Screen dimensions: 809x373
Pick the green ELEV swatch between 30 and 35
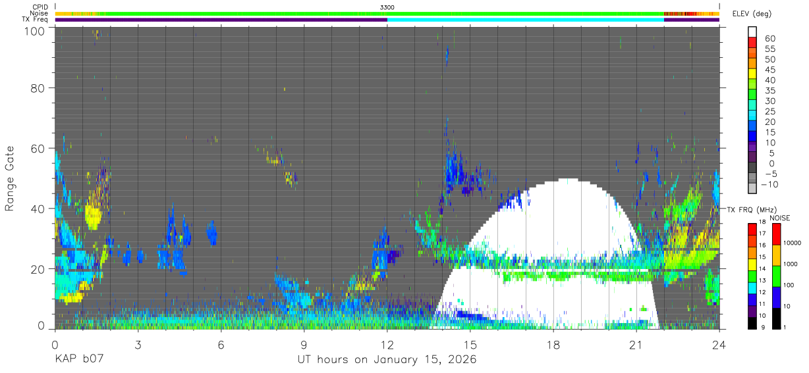click(x=752, y=95)
